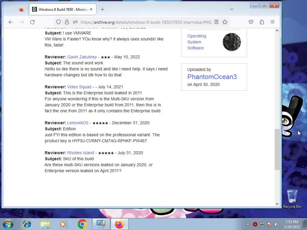Click the taskbar clock showing 7:53 PM

292,224
